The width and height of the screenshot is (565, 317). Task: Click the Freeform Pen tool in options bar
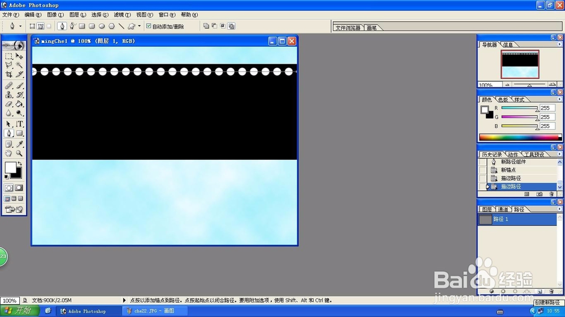tap(72, 26)
